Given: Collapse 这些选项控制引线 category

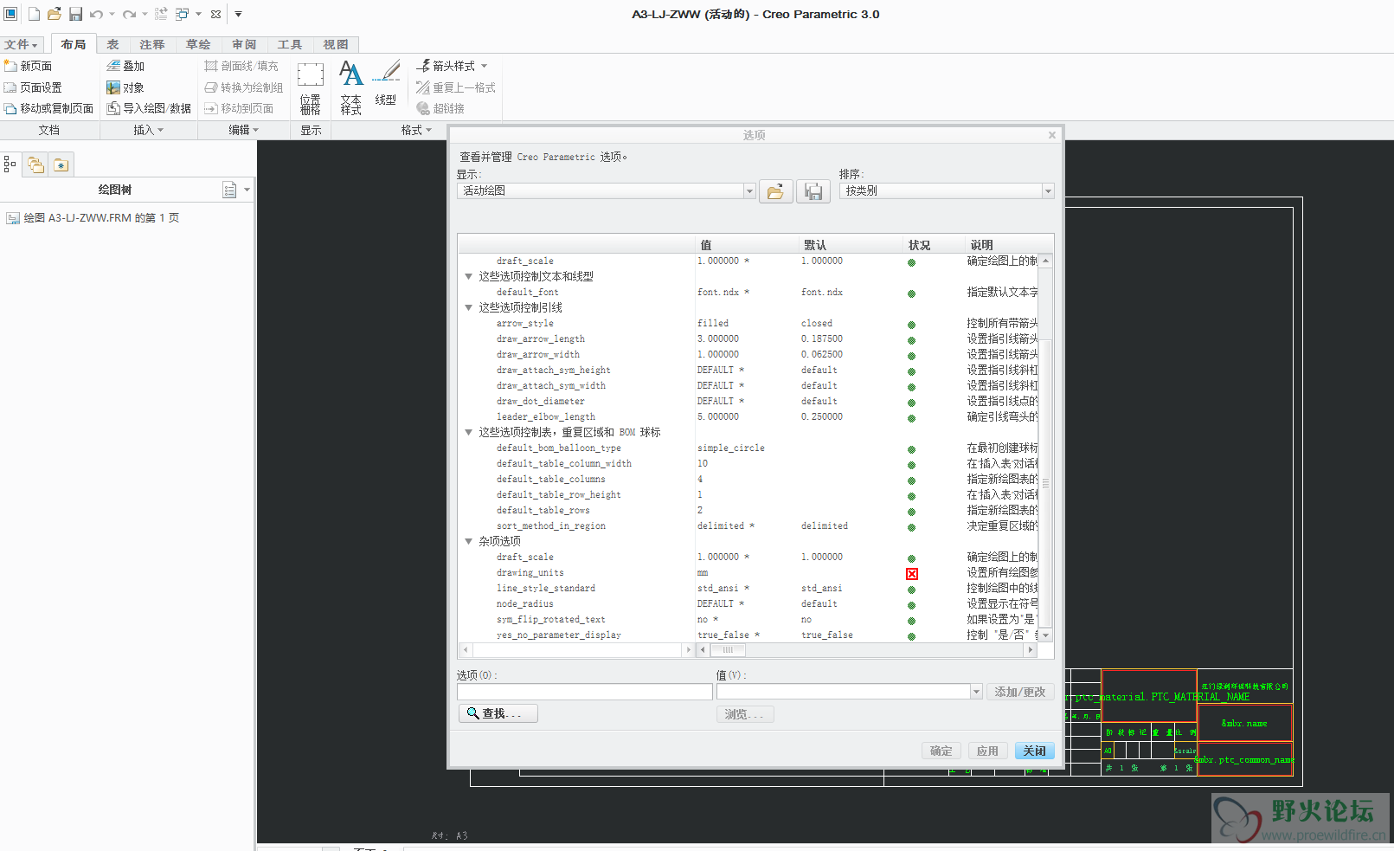Looking at the screenshot, I should (x=469, y=308).
